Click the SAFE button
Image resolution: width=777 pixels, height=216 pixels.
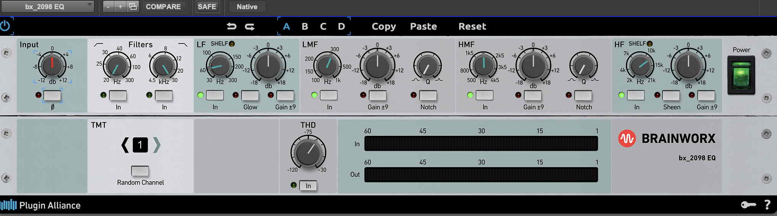tap(207, 6)
